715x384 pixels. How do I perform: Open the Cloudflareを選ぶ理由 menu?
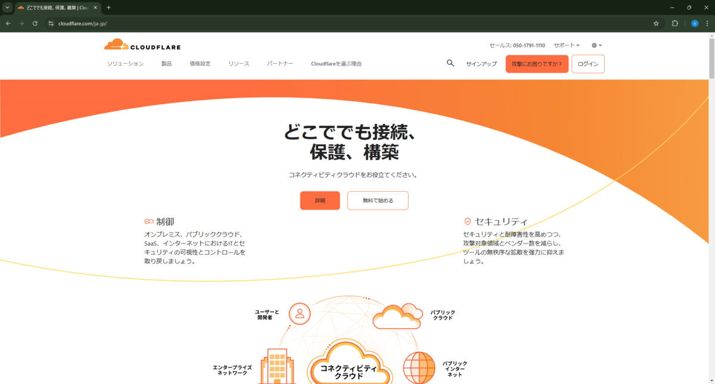(336, 64)
